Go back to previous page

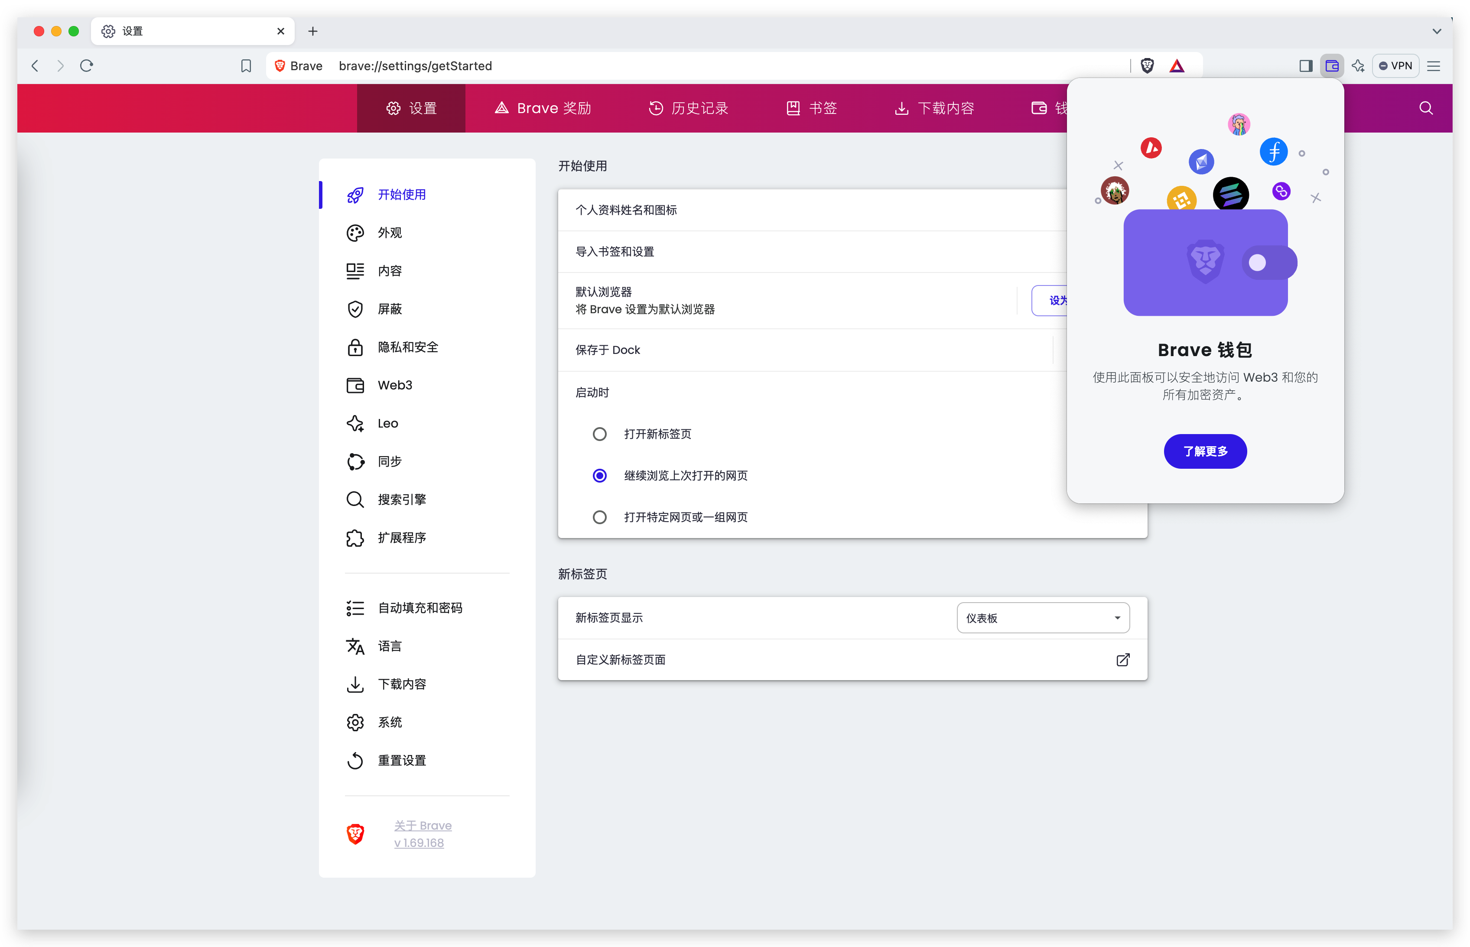(x=35, y=66)
